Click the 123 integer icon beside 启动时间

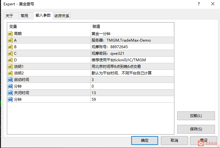coord(10,80)
